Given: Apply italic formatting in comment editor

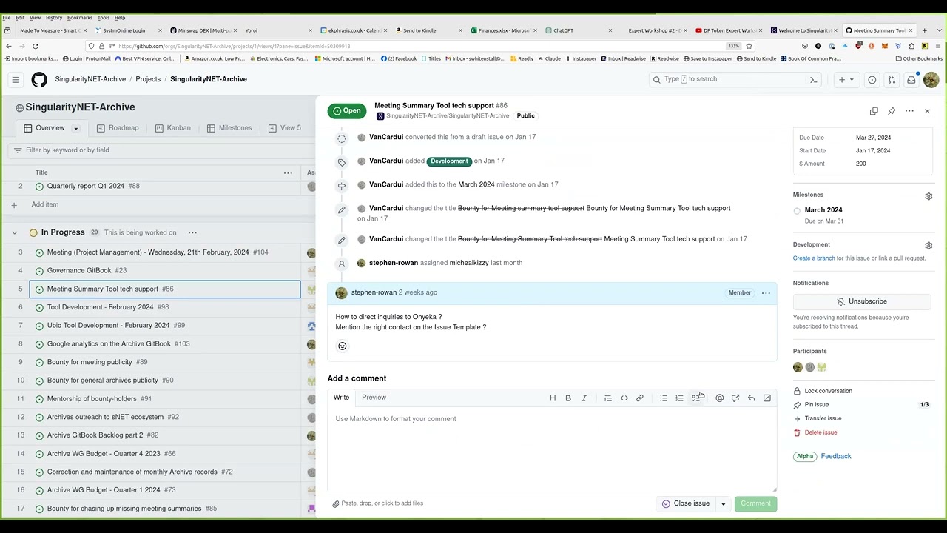Looking at the screenshot, I should [584, 398].
